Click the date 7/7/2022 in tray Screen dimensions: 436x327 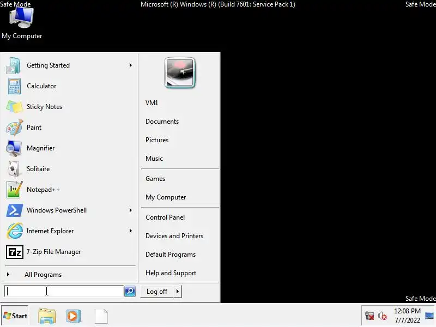(x=407, y=320)
